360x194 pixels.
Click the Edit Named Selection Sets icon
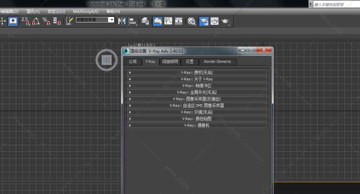69,21
